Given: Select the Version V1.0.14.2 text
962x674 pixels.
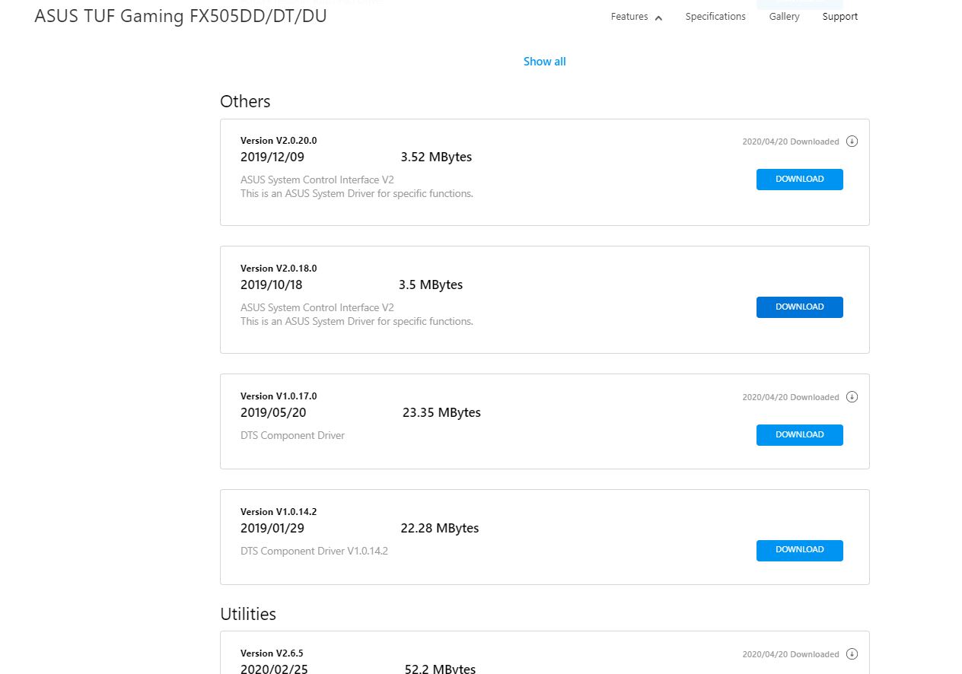Looking at the screenshot, I should click(279, 512).
